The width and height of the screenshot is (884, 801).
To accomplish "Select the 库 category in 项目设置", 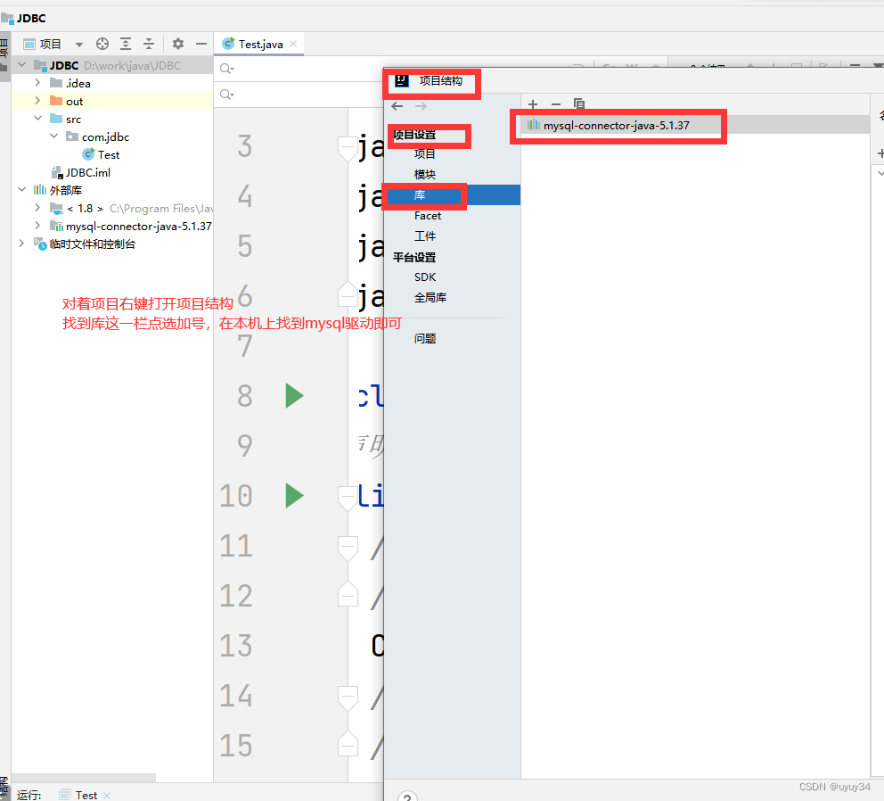I will (420, 194).
